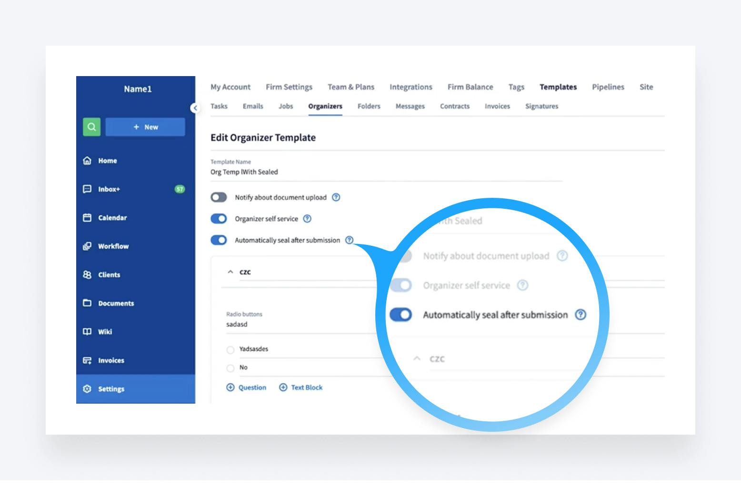Open the Inbox+ sidebar item

[109, 189]
